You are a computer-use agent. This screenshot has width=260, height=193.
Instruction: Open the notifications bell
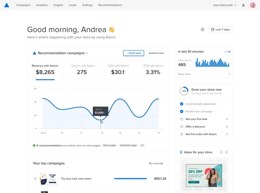click(243, 5)
